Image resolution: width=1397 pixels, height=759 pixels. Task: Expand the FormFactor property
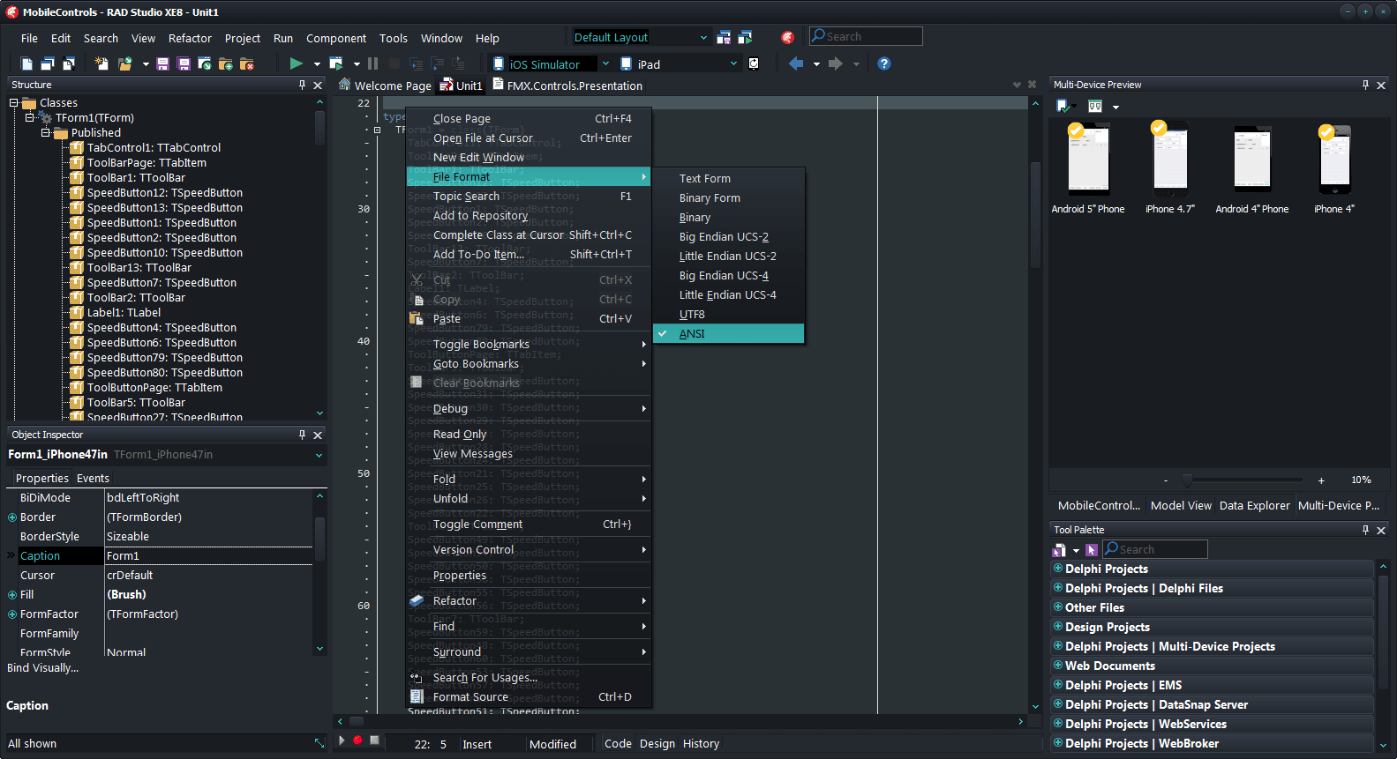(x=12, y=614)
